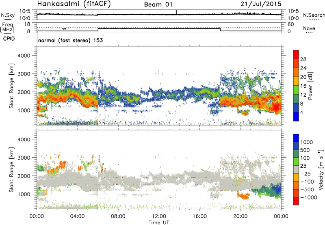The height and width of the screenshot is (225, 325).
Task: Click the 'Velocity [m s⁻¹]' colorbar label
Action: point(321,169)
